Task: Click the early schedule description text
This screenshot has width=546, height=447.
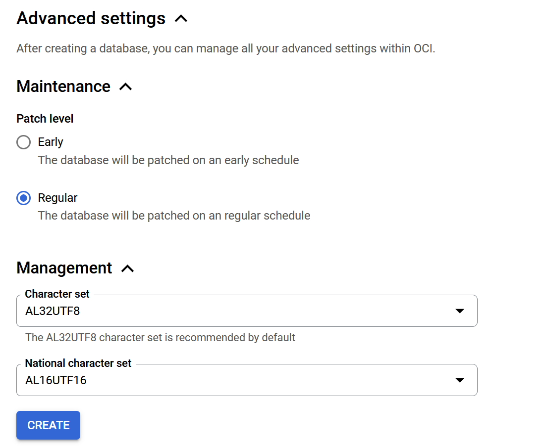Action: (168, 160)
